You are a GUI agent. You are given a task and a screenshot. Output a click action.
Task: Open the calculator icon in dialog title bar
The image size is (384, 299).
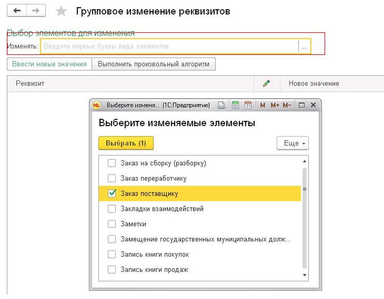point(235,105)
